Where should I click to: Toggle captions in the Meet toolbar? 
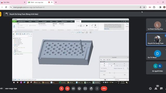73,89
